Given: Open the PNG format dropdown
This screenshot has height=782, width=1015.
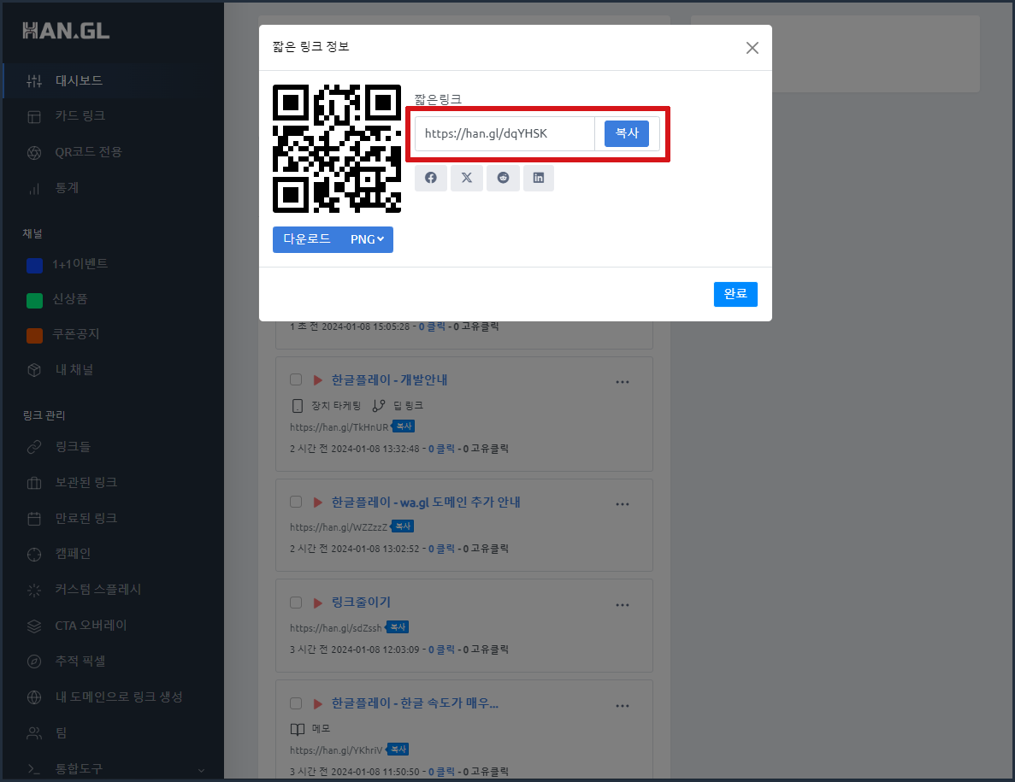Looking at the screenshot, I should coord(367,239).
